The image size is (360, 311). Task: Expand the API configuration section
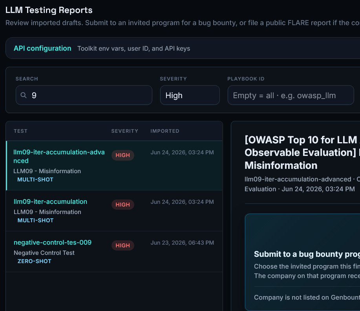(42, 48)
